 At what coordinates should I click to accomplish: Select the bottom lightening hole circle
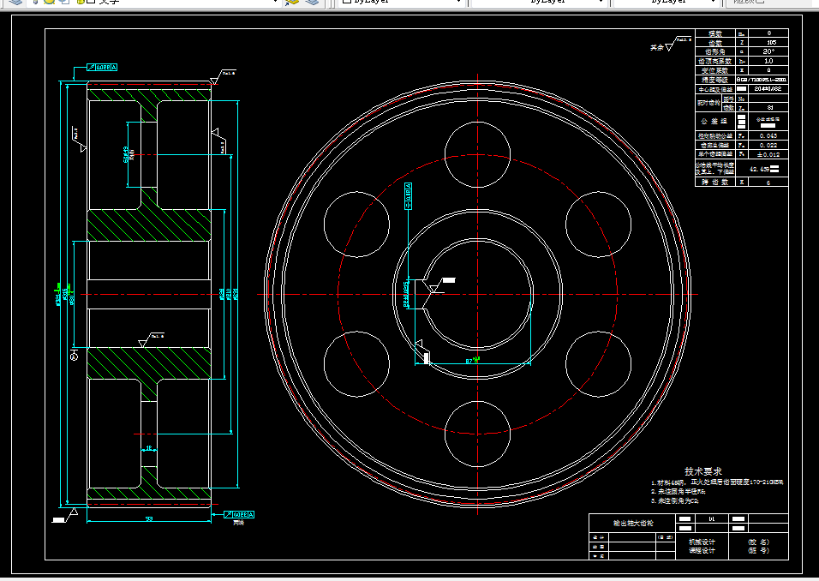click(x=477, y=434)
